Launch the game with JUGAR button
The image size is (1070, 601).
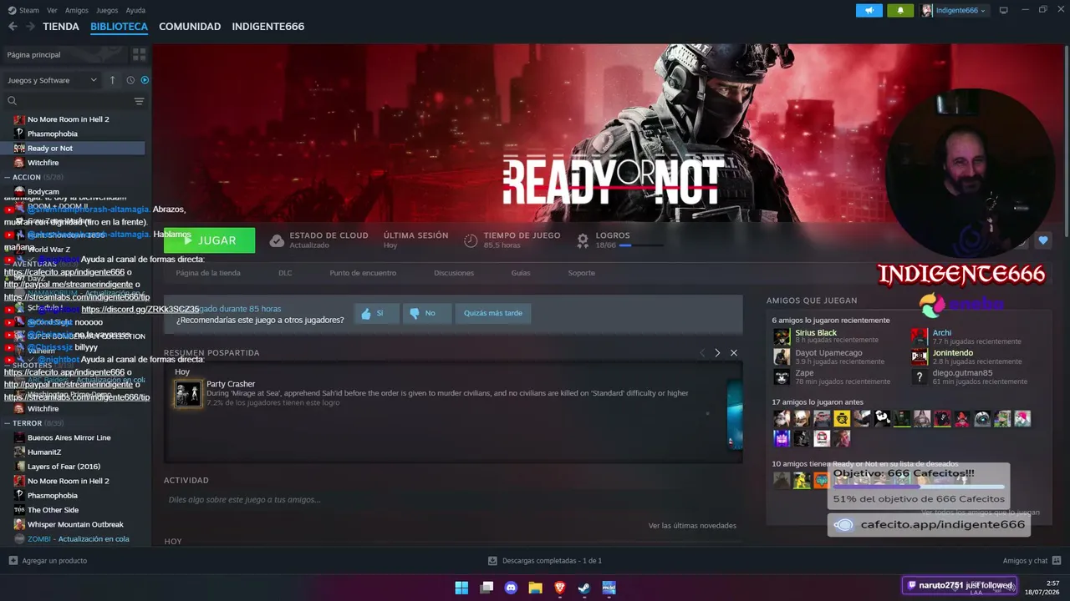click(210, 240)
